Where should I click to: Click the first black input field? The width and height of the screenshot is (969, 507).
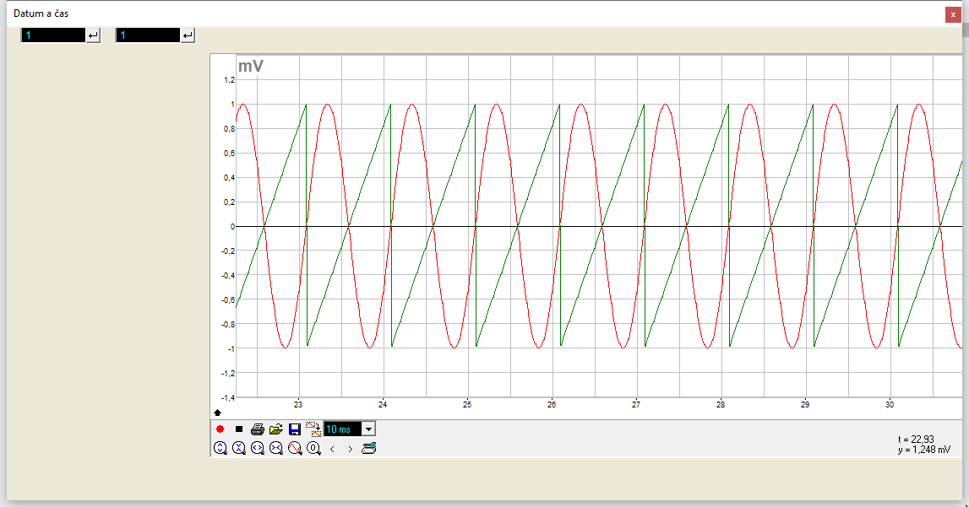(x=53, y=35)
